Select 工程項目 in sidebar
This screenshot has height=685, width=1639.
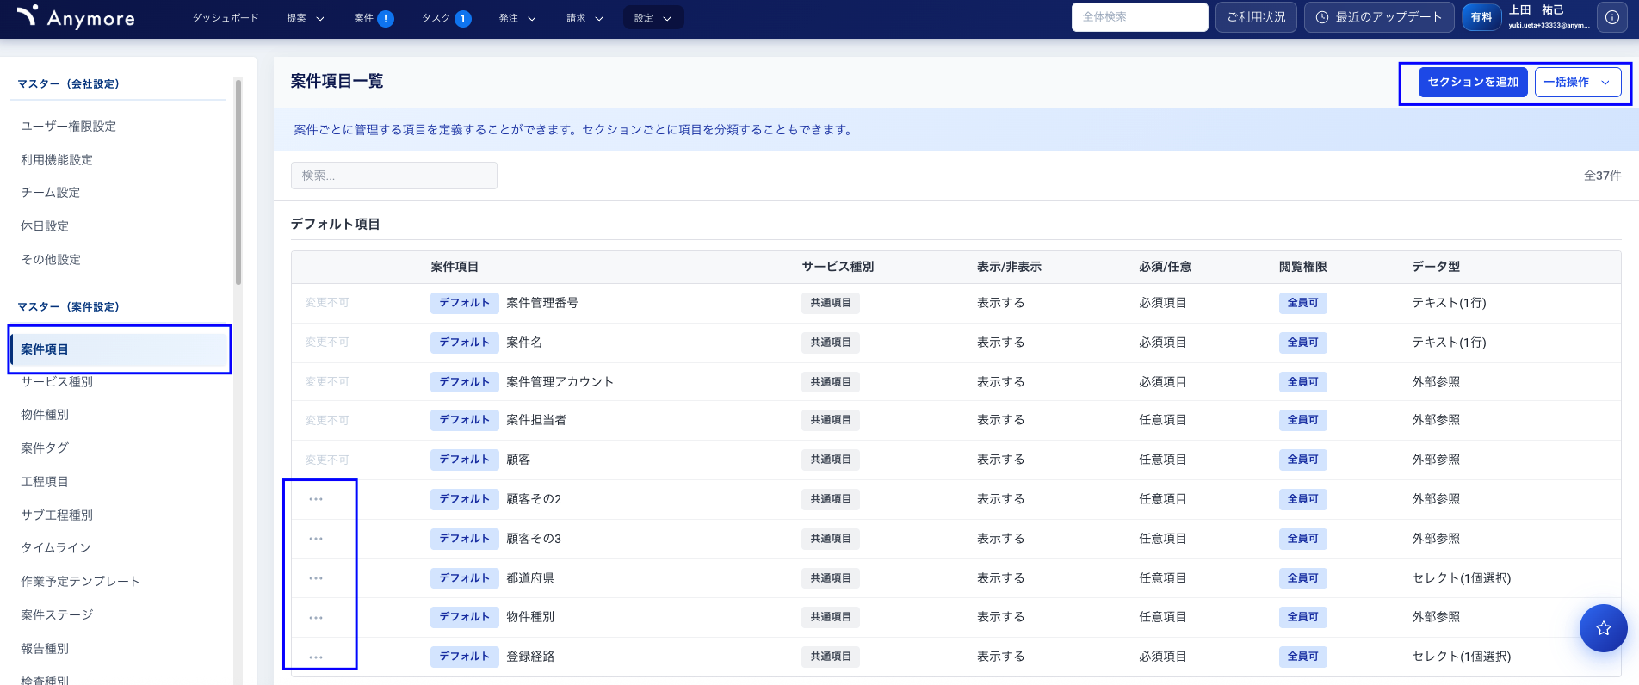coord(45,482)
